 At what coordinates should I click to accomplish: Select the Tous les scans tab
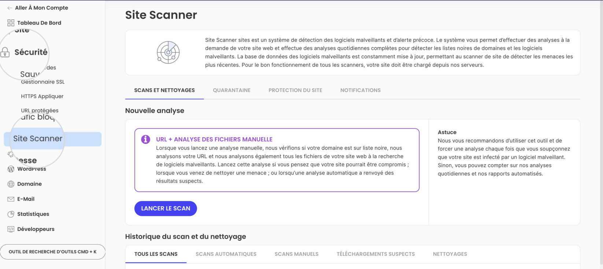click(156, 254)
